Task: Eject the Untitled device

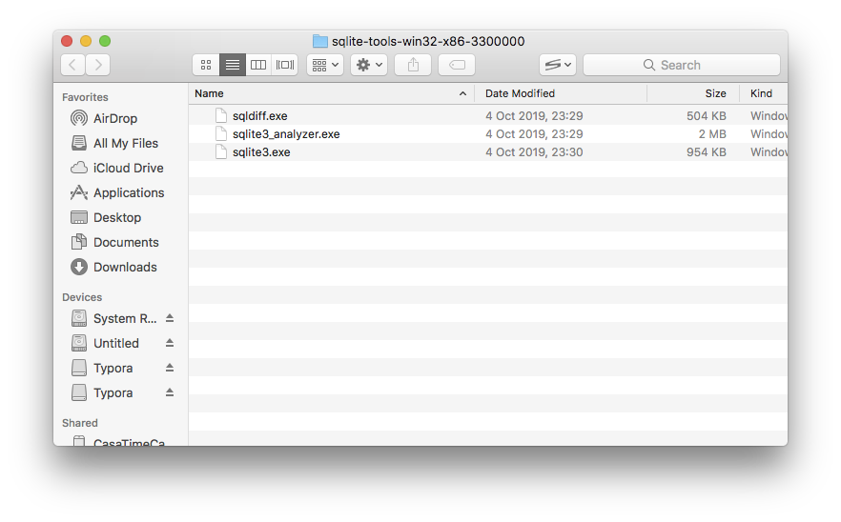Action: point(170,343)
